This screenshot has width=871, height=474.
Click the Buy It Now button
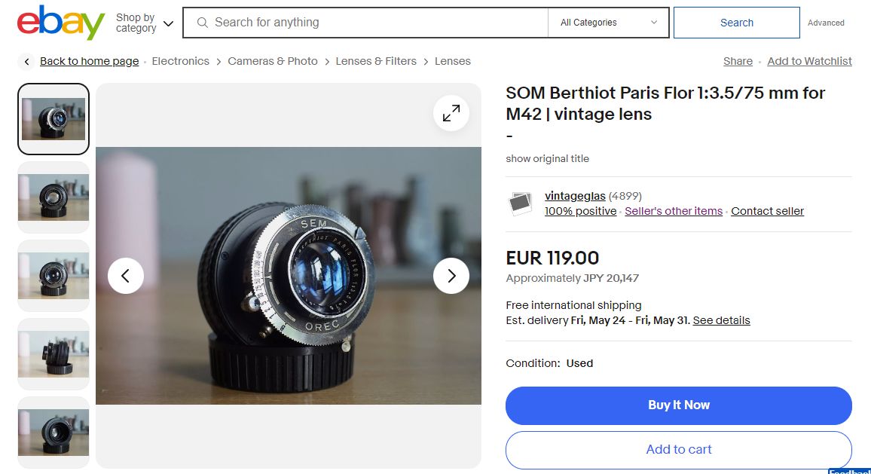pos(678,405)
